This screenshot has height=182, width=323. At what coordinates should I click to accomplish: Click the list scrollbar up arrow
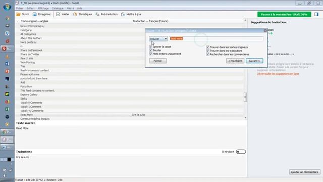point(245,20)
